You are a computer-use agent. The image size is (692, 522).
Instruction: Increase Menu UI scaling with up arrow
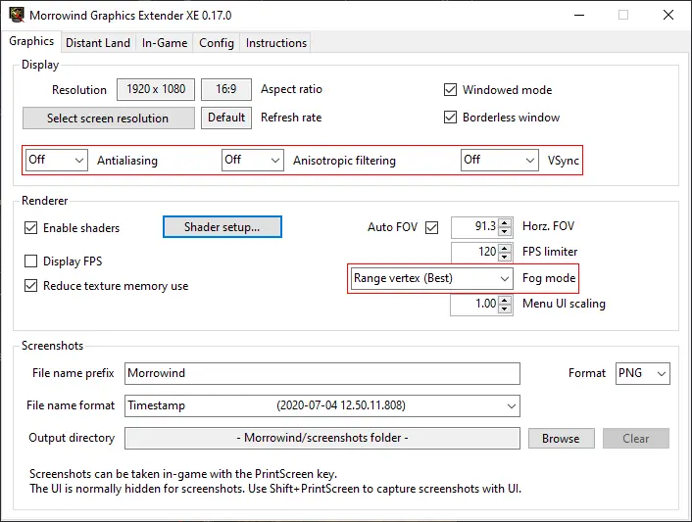[505, 300]
